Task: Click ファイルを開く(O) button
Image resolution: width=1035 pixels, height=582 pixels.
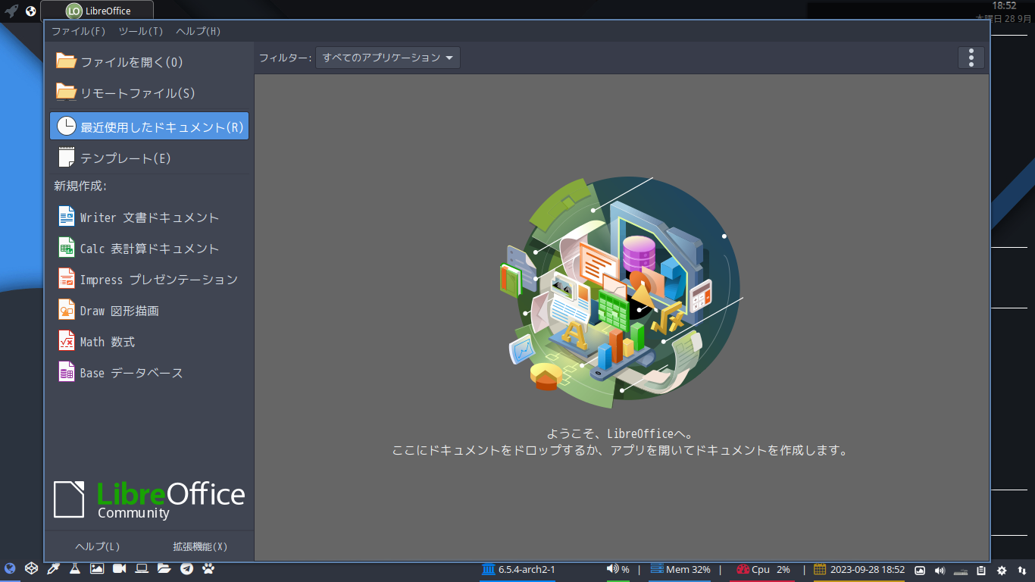Action: 149,61
